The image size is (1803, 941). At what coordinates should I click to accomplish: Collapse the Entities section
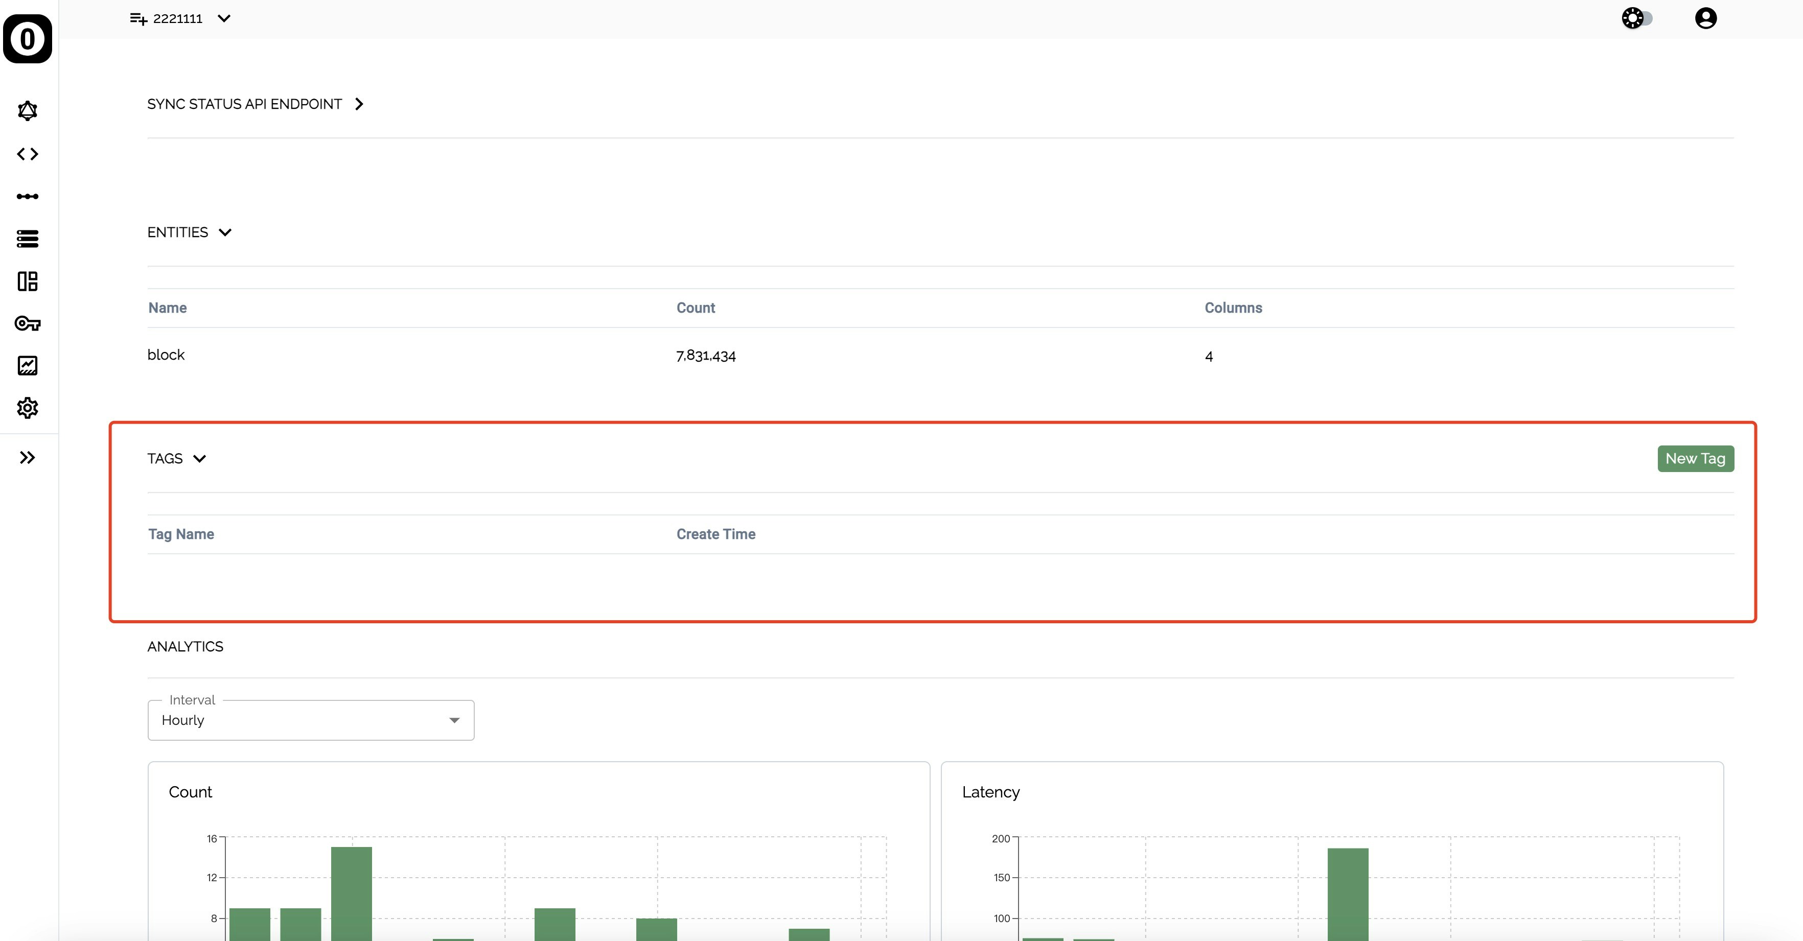[225, 232]
